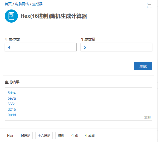Open 电脑网络 breadcrumb link
Image resolution: width=158 pixels, height=142 pixels.
[22, 4]
